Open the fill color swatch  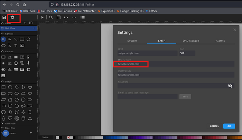coord(57,137)
